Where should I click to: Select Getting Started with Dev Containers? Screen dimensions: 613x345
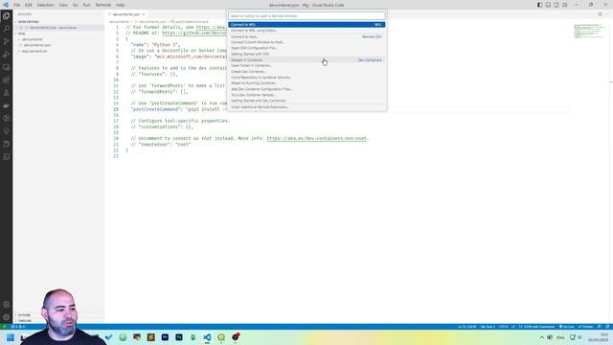(x=306, y=101)
